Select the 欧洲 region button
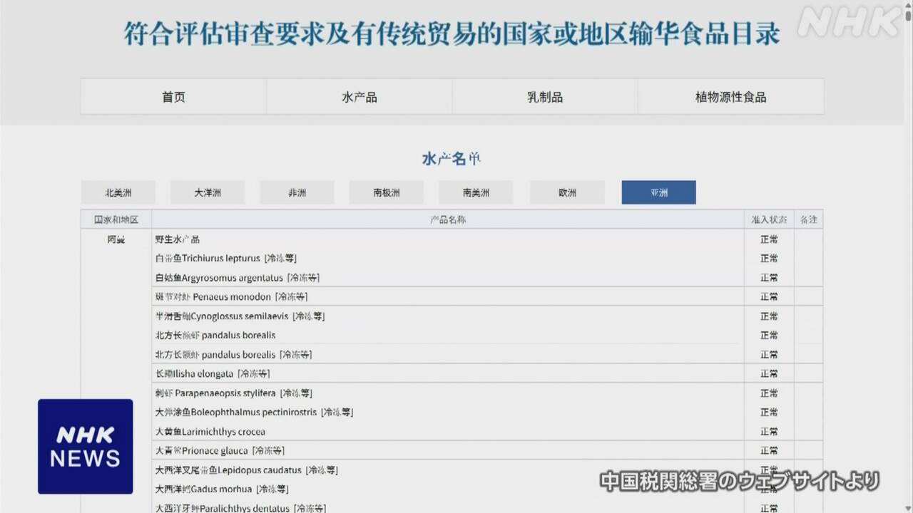Viewport: 913px width, 513px height. coord(567,192)
